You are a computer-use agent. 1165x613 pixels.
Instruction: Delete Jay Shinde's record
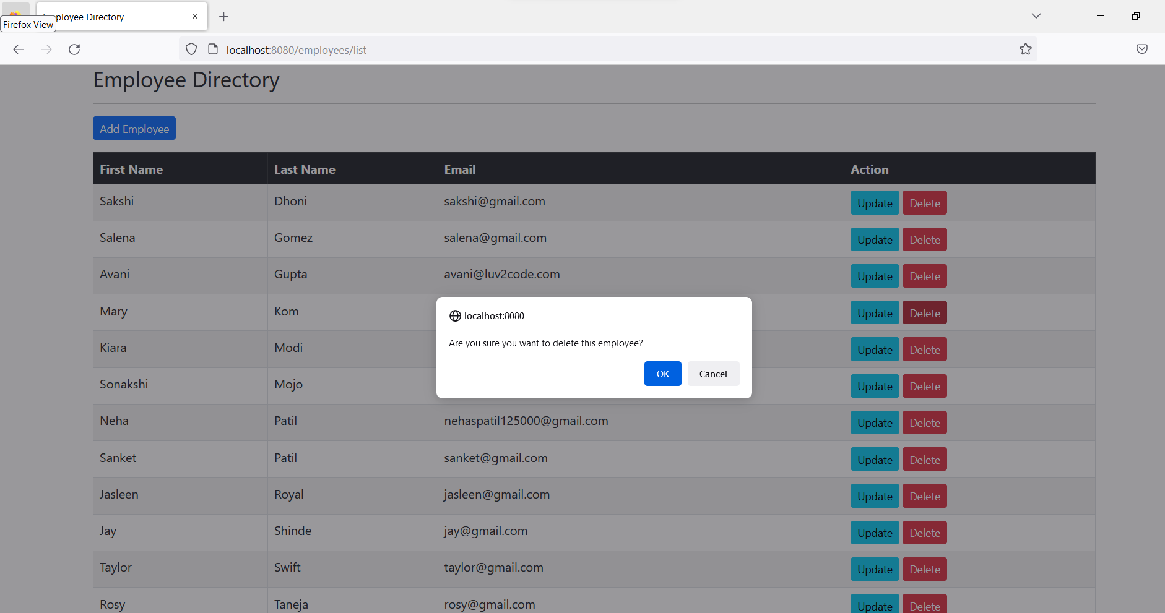[924, 532]
